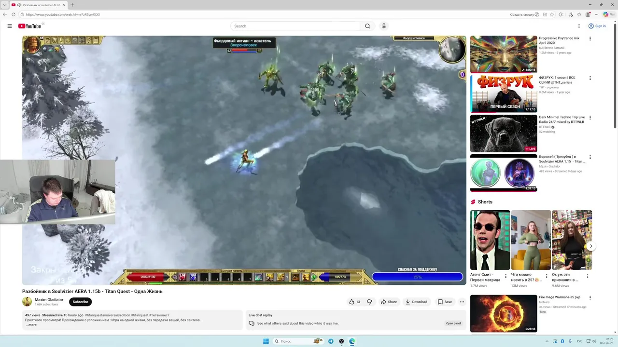The image size is (618, 347).
Task: Open Ворожей Soulvizier AERA video title
Action: 562,159
